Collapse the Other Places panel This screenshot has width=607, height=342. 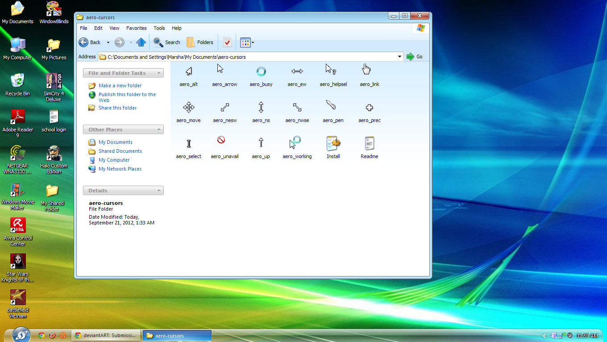click(158, 129)
